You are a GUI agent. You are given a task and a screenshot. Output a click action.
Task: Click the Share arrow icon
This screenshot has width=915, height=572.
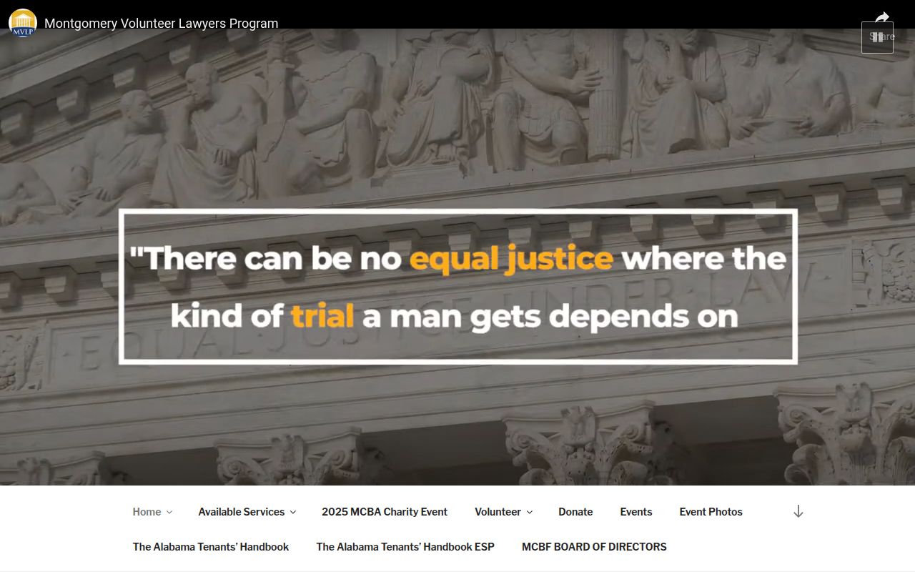click(882, 17)
